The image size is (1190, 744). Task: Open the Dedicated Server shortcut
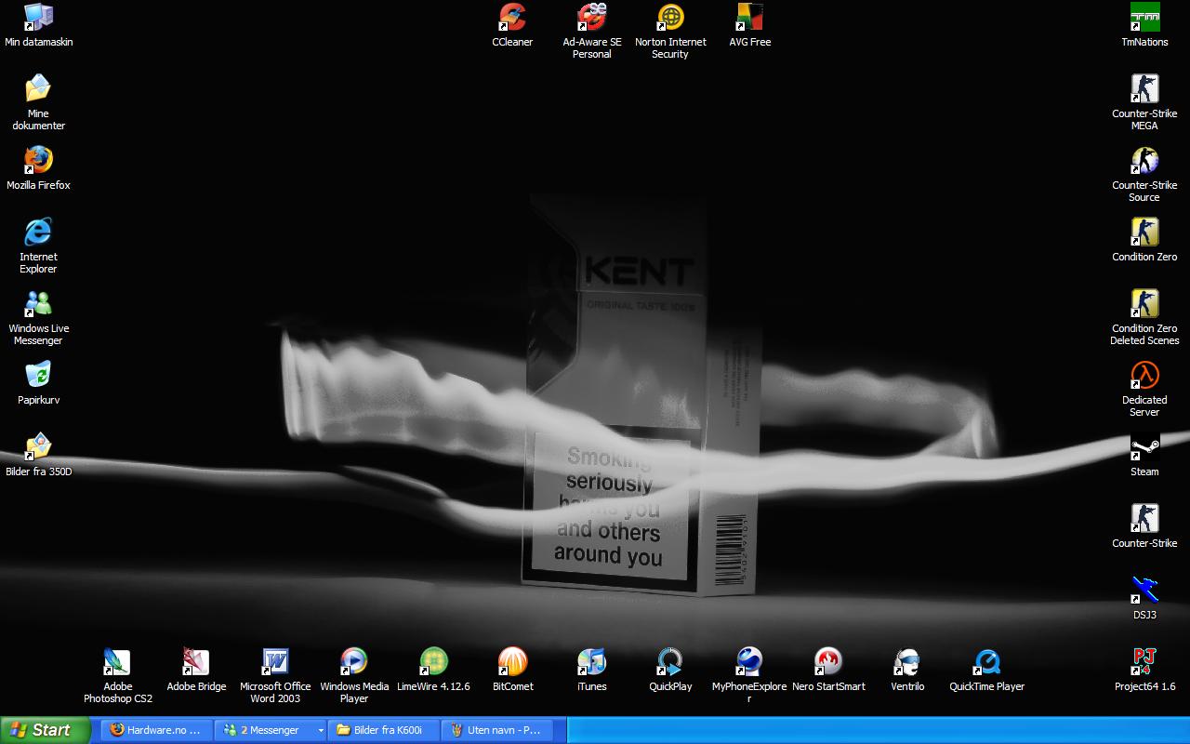tap(1144, 375)
